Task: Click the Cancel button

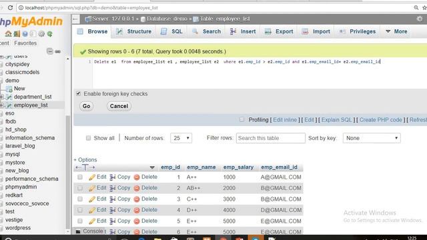Action: [119, 106]
